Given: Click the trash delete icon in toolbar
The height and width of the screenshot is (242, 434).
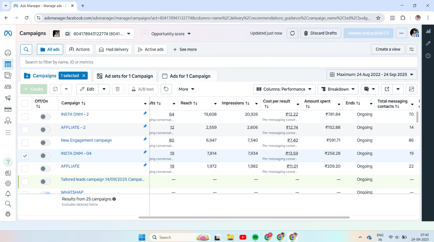Looking at the screenshot, I should pos(117,89).
